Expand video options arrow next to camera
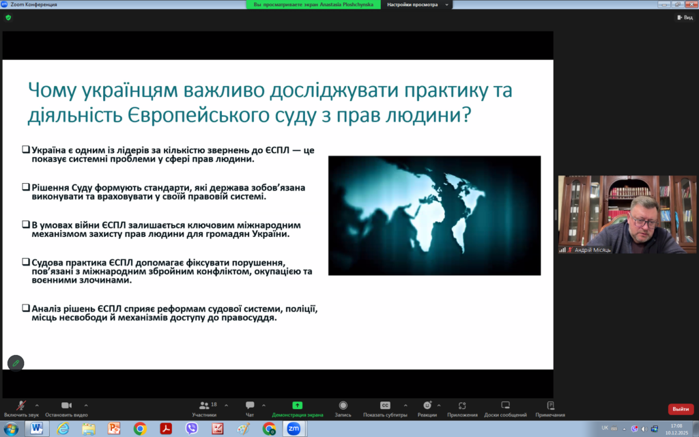Viewport: 699px width, 437px height. (85, 405)
